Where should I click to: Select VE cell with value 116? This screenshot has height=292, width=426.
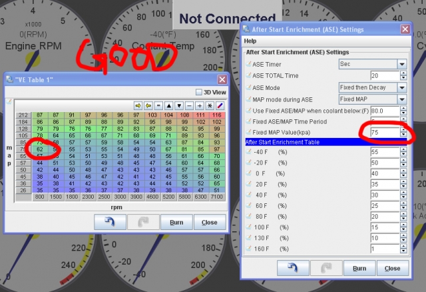(x=217, y=115)
